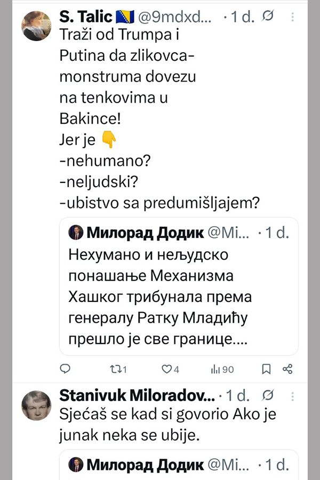320x480 pixels.
Task: Open more options for S. Talic's tweet
Action: pyautogui.click(x=292, y=18)
